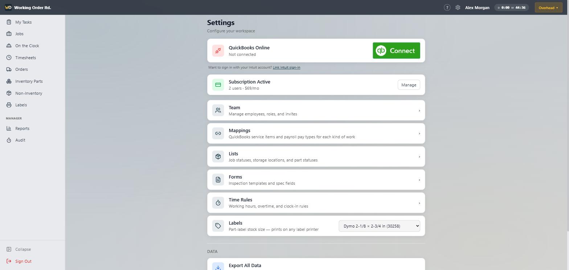This screenshot has width=569, height=270.
Task: Click the Labels tag icon
Action: tap(218, 226)
